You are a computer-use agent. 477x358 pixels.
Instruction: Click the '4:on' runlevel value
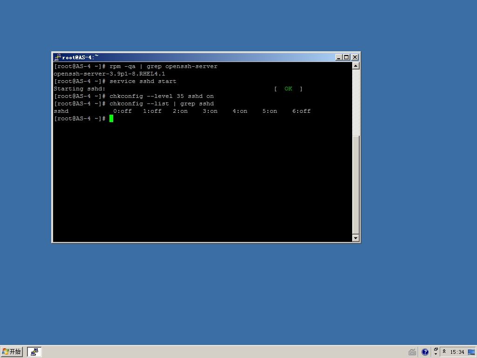240,111
